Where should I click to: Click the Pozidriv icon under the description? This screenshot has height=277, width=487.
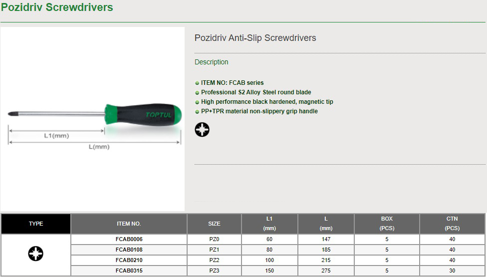click(202, 129)
